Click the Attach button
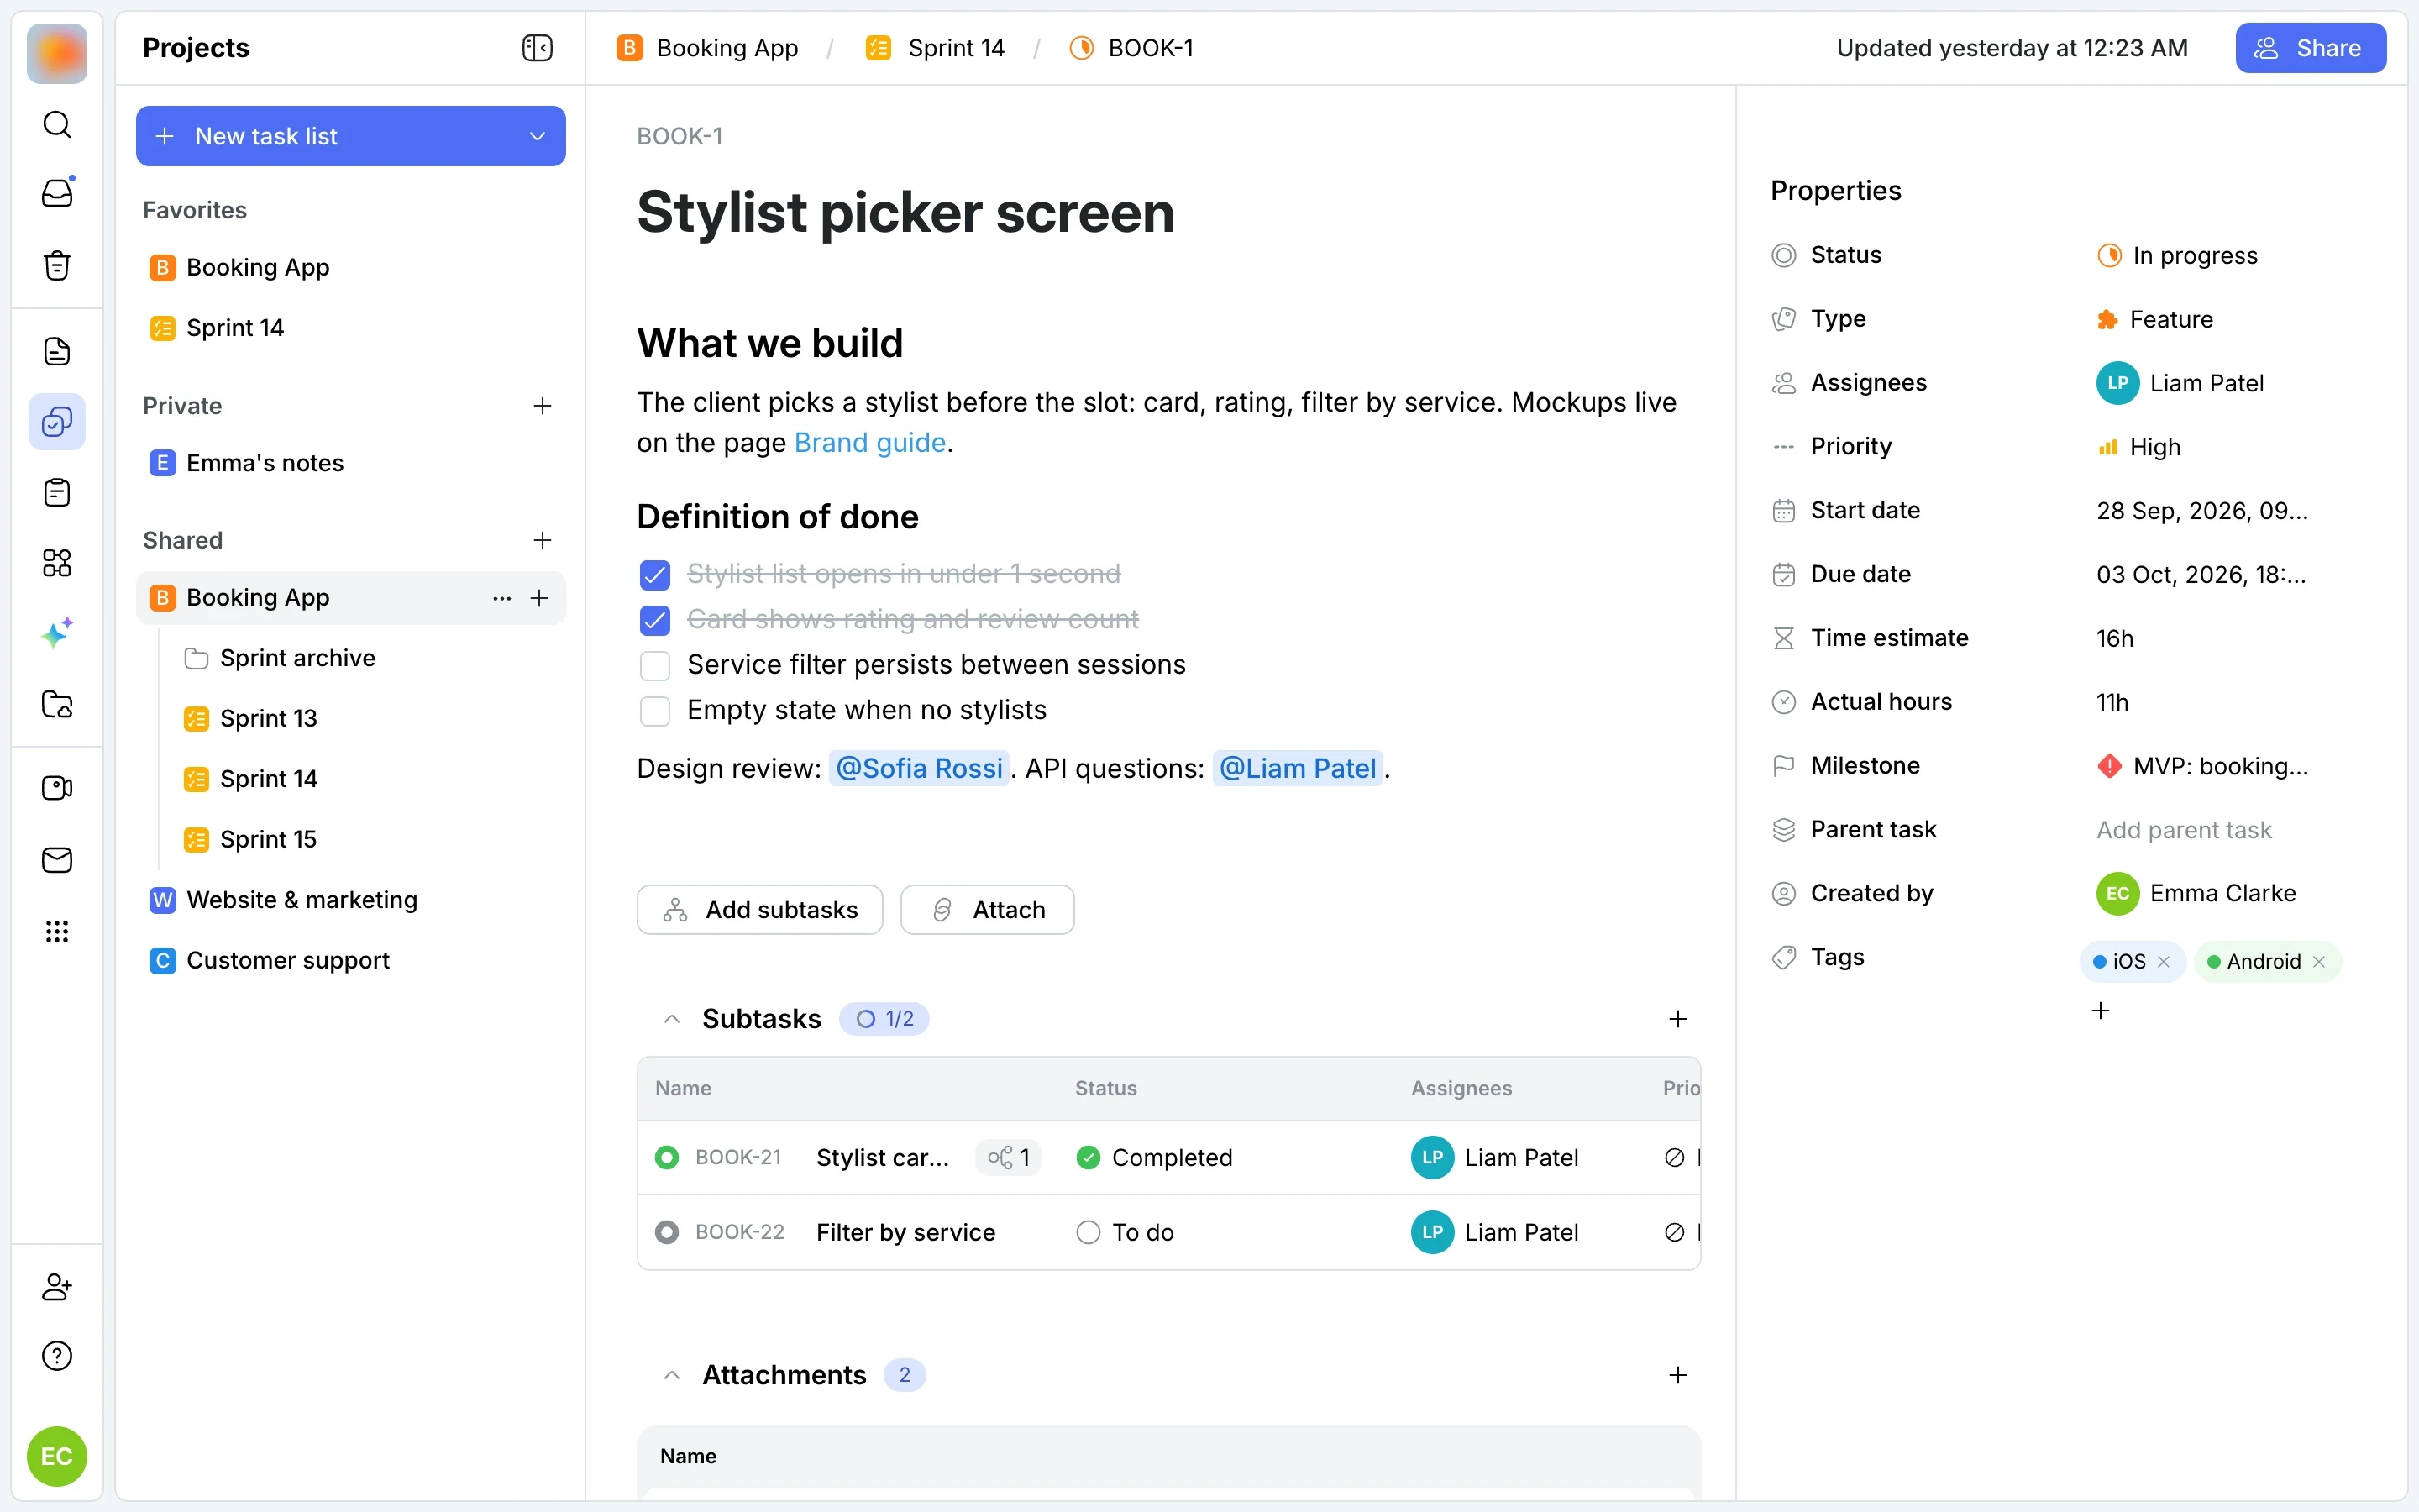This screenshot has height=1512, width=2419. pyautogui.click(x=988, y=910)
